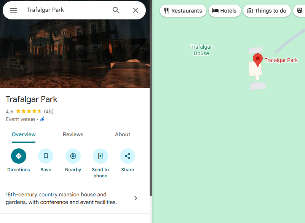Image resolution: width=305 pixels, height=223 pixels.
Task: Click the side panel vertical scrollbar
Action: [151, 97]
